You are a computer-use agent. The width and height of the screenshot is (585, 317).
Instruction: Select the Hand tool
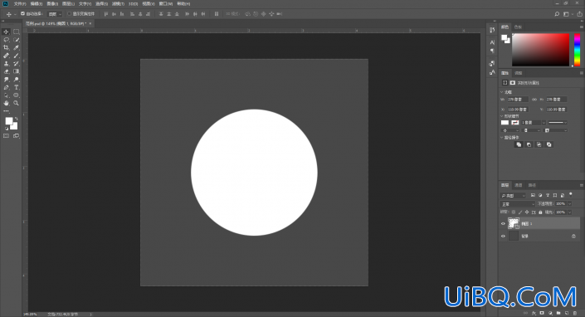pyautogui.click(x=6, y=103)
